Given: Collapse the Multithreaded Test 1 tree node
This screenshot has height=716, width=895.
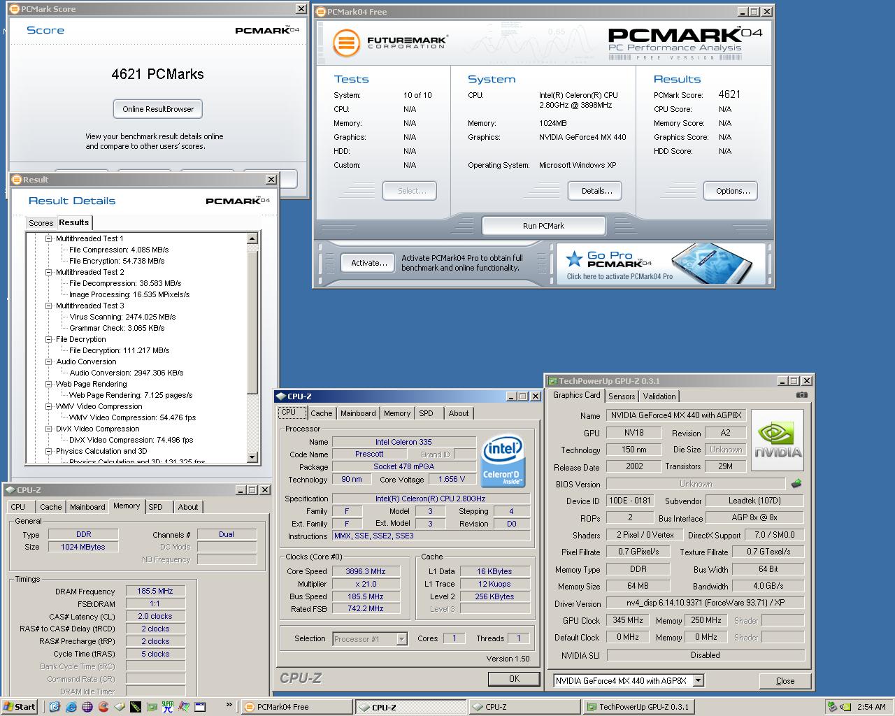Looking at the screenshot, I should [x=49, y=238].
